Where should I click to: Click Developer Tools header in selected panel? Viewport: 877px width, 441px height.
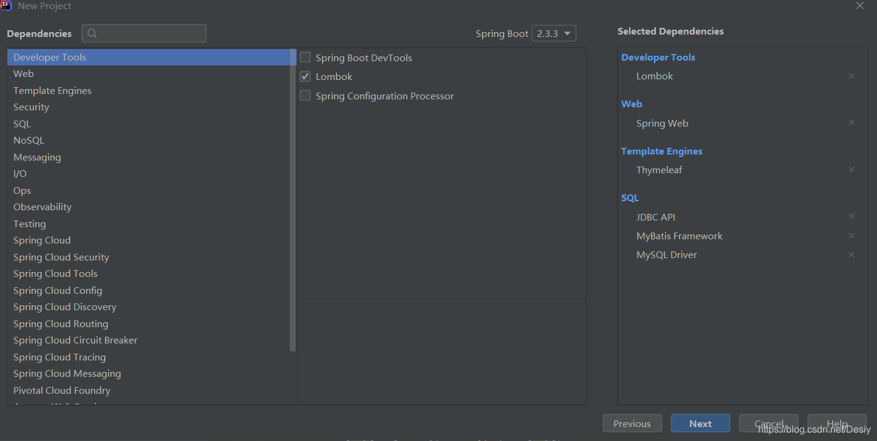[x=658, y=57]
